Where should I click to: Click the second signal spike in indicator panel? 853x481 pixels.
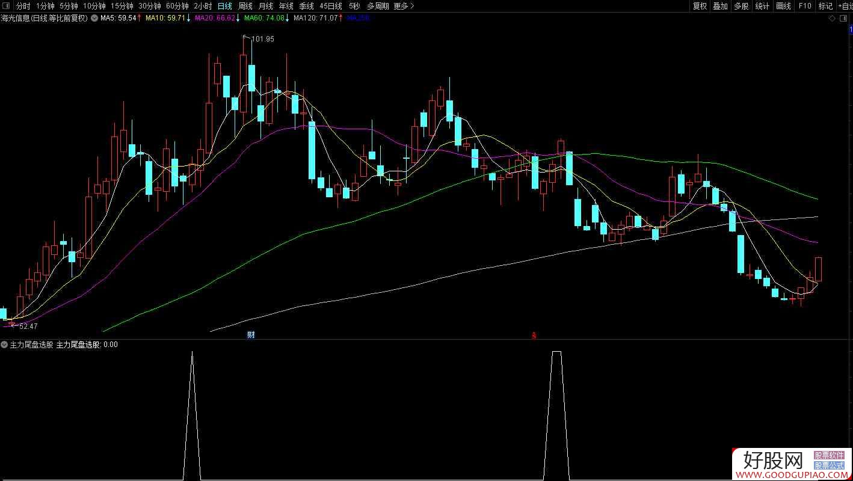click(x=556, y=415)
